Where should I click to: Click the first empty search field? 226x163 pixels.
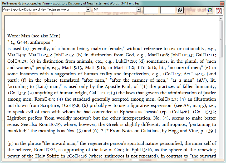tap(151, 10)
